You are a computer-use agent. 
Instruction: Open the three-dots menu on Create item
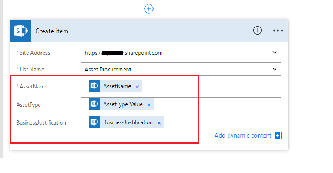[x=278, y=31]
